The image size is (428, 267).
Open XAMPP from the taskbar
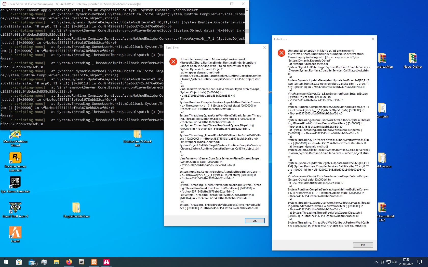click(94, 262)
